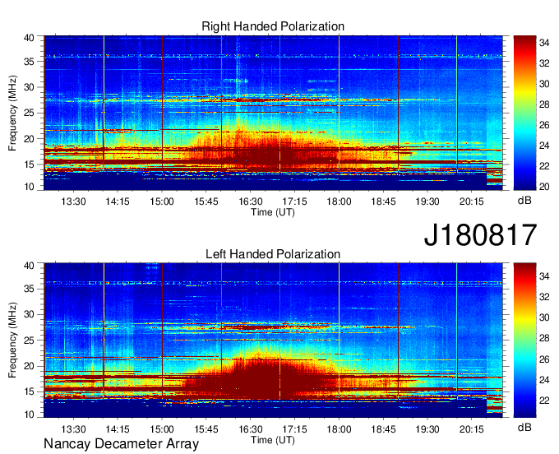
Task: Click '40' frequency tick on Left Handed plot
Action: (30, 266)
